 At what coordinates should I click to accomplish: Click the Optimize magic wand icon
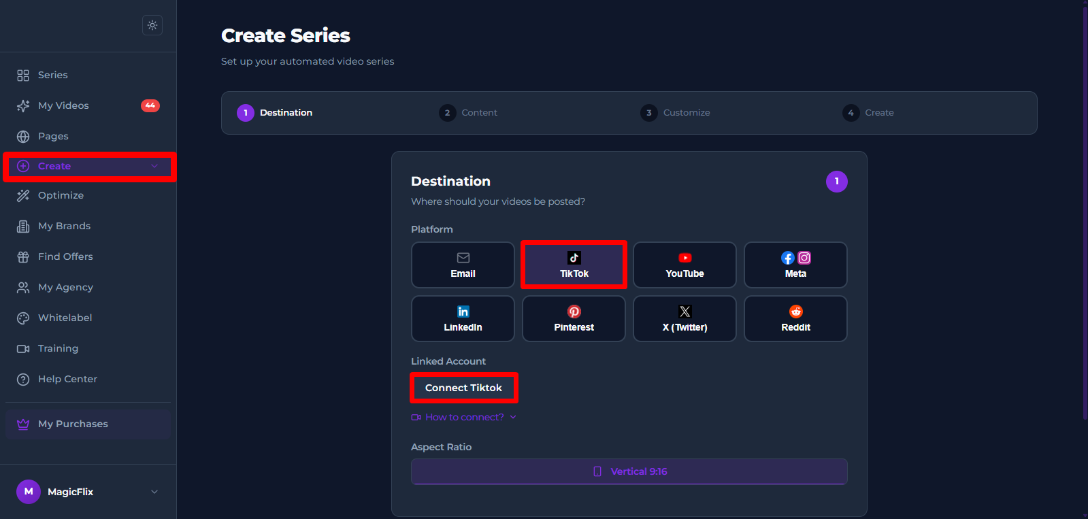click(23, 195)
